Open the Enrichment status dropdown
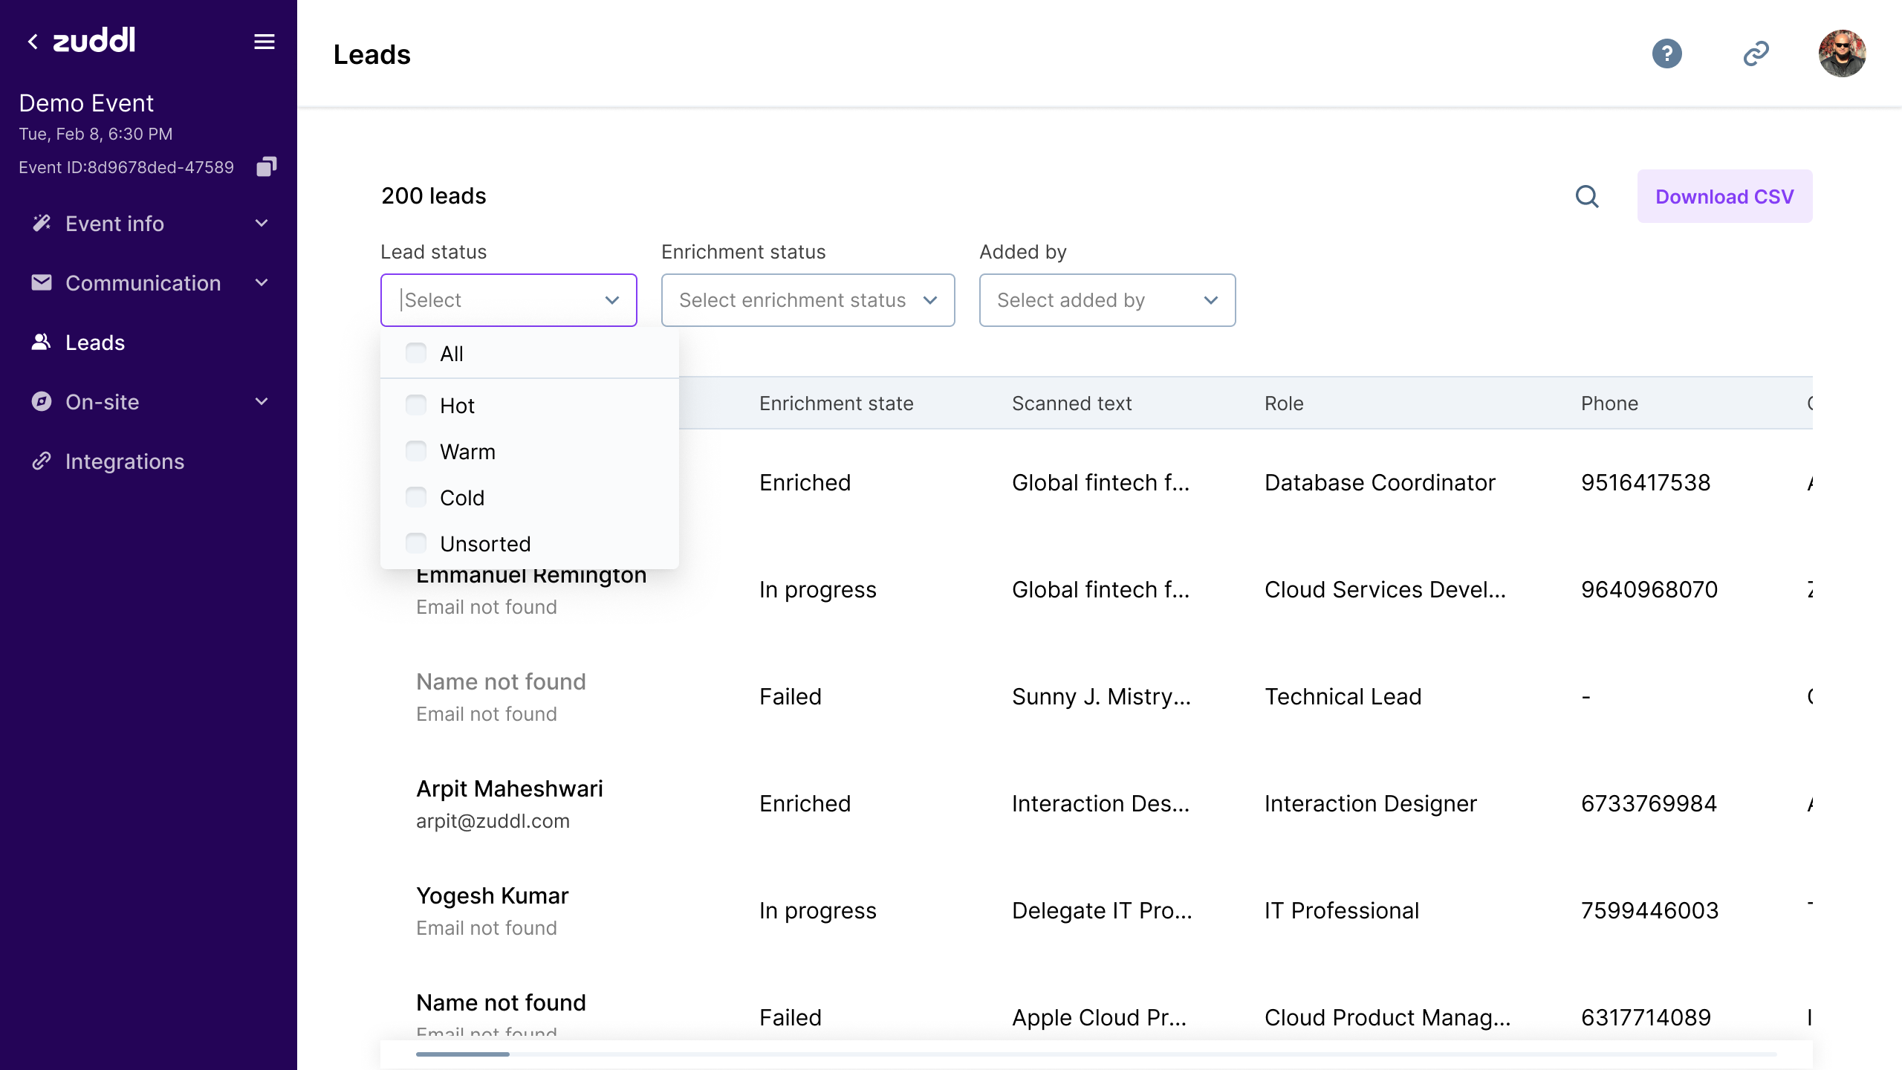Viewport: 1902px width, 1070px height. [x=808, y=300]
